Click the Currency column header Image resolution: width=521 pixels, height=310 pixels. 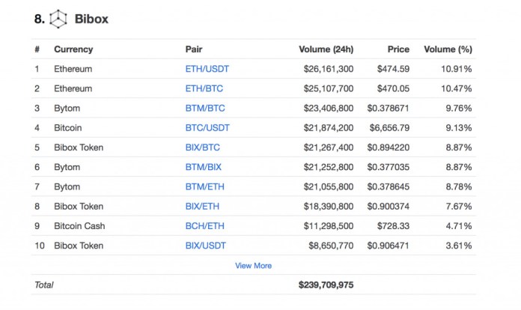click(x=73, y=49)
